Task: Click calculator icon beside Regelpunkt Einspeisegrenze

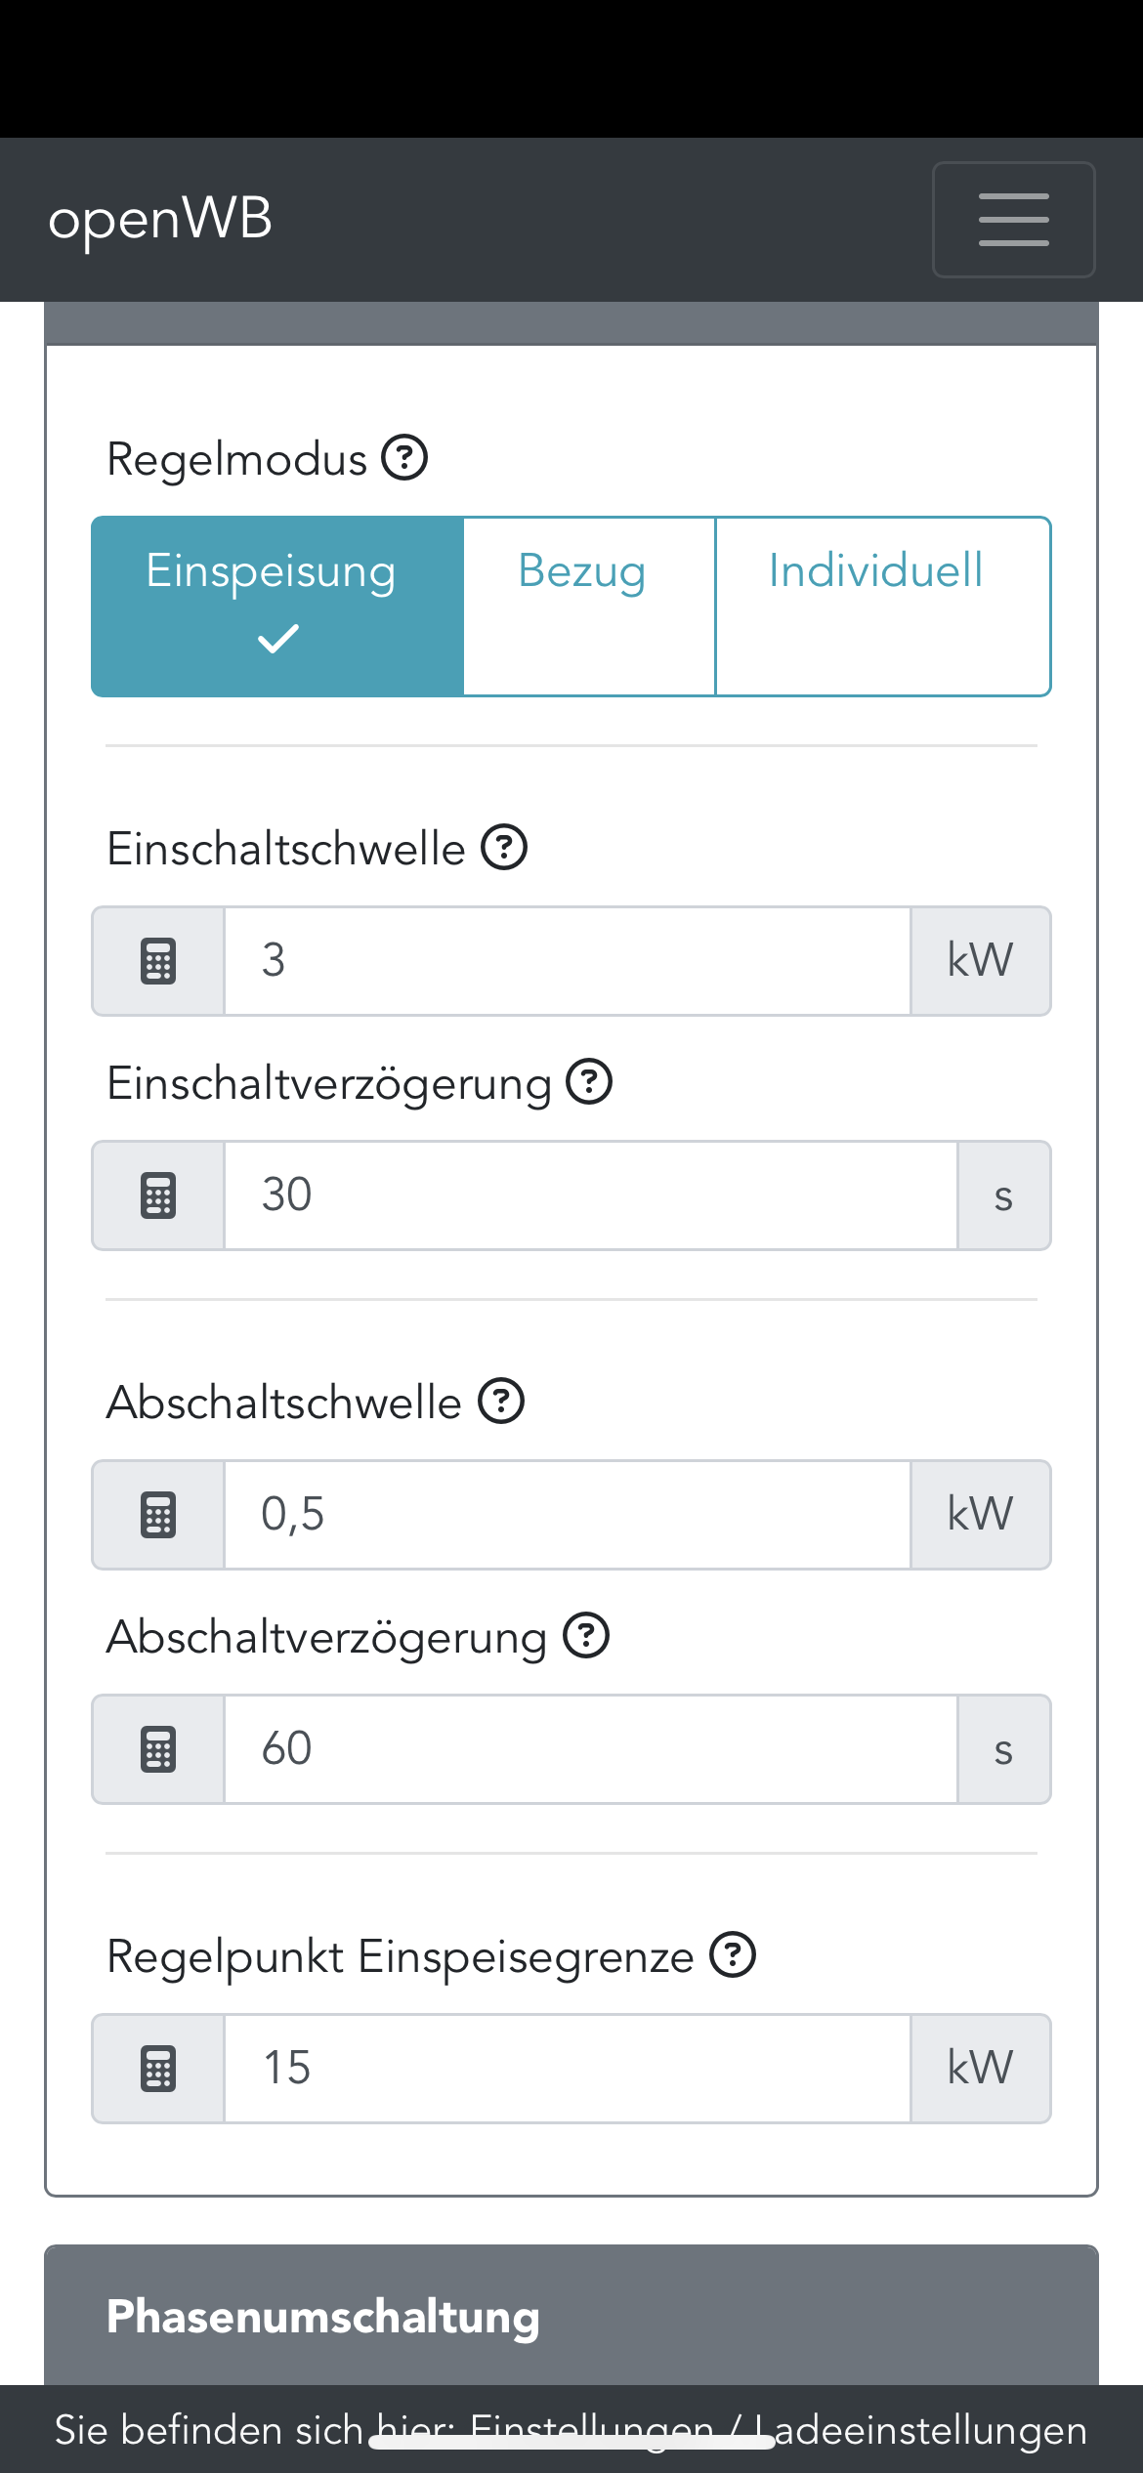Action: 158,2069
